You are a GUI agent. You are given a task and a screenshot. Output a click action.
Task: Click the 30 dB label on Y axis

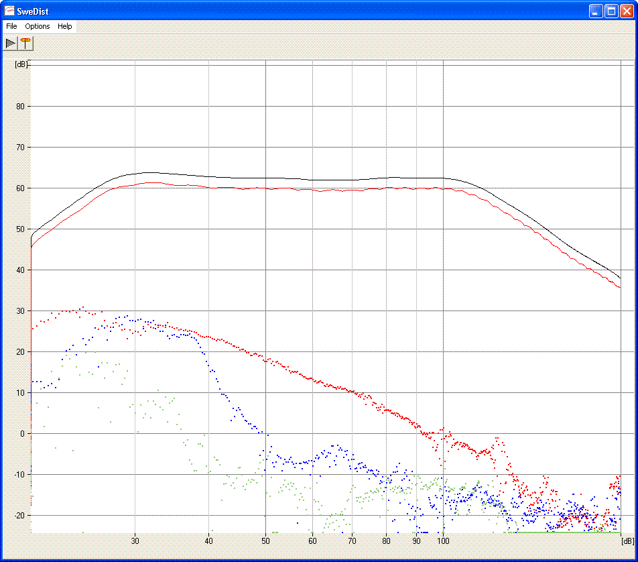point(20,311)
